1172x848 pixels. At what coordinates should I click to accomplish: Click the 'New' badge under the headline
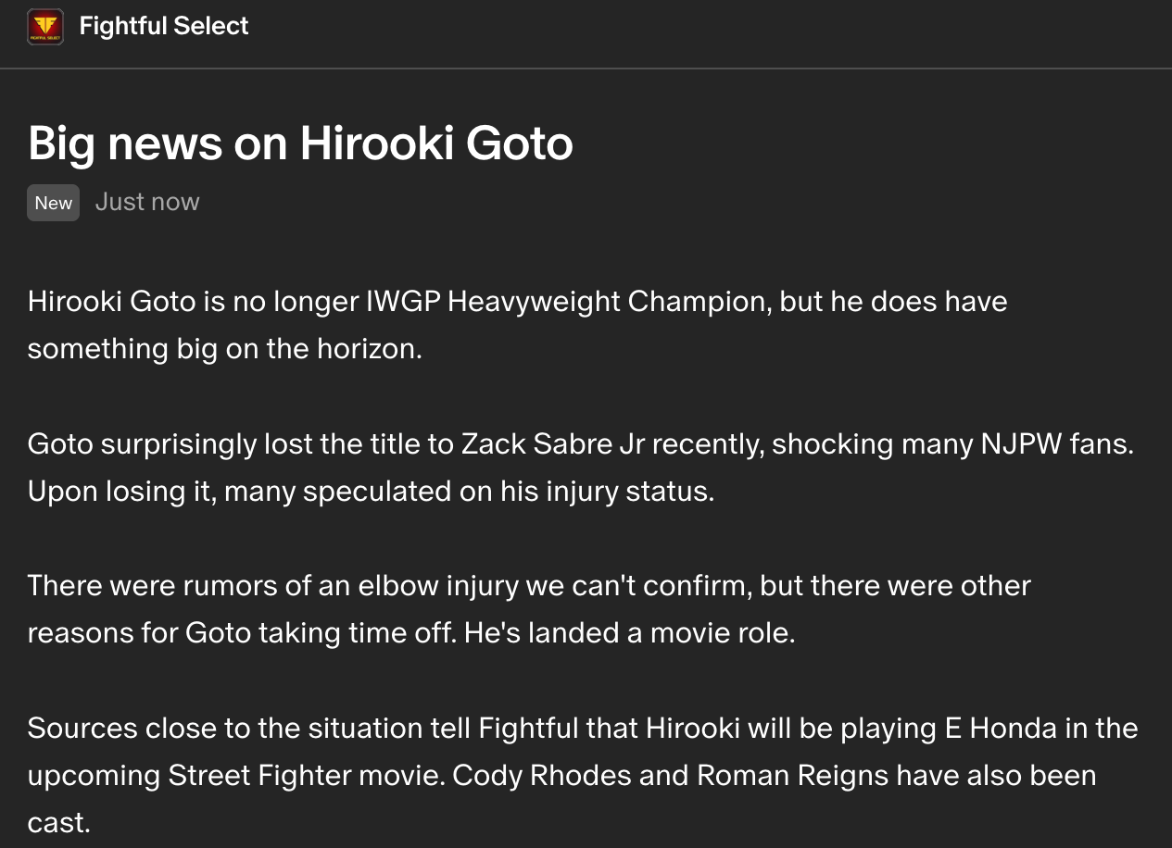[x=53, y=203]
